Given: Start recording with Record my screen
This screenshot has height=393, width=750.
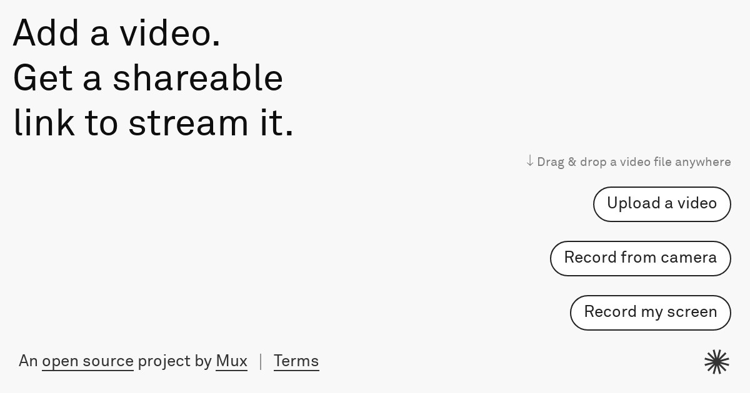Looking at the screenshot, I should [x=650, y=313].
